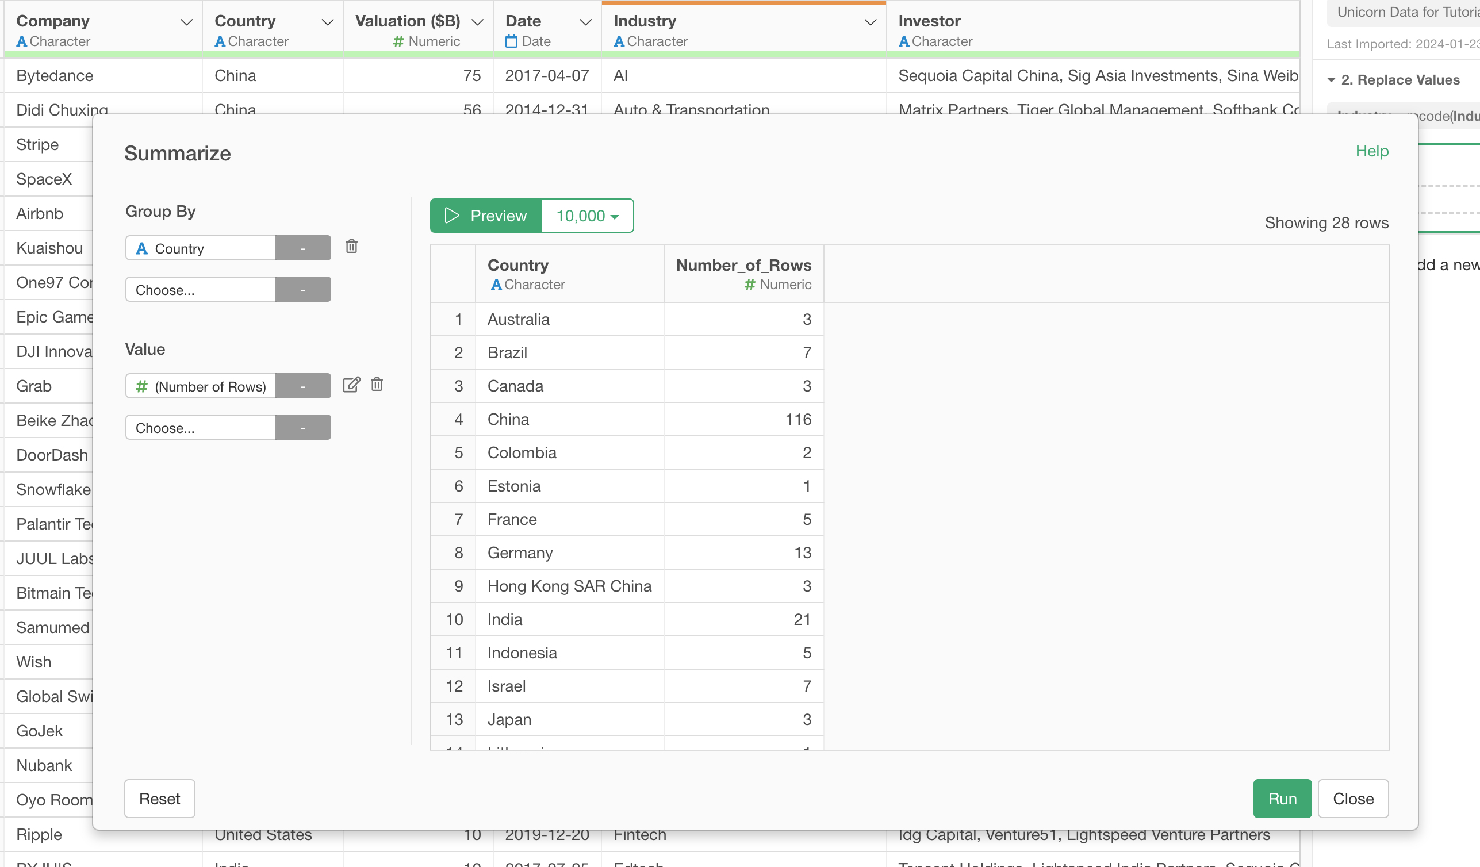This screenshot has width=1480, height=867.
Task: Open the Help link
Action: click(1371, 151)
